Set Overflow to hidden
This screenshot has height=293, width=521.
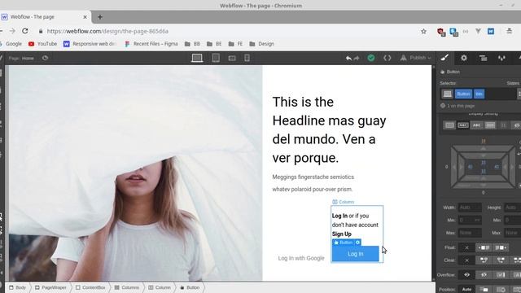point(484,275)
